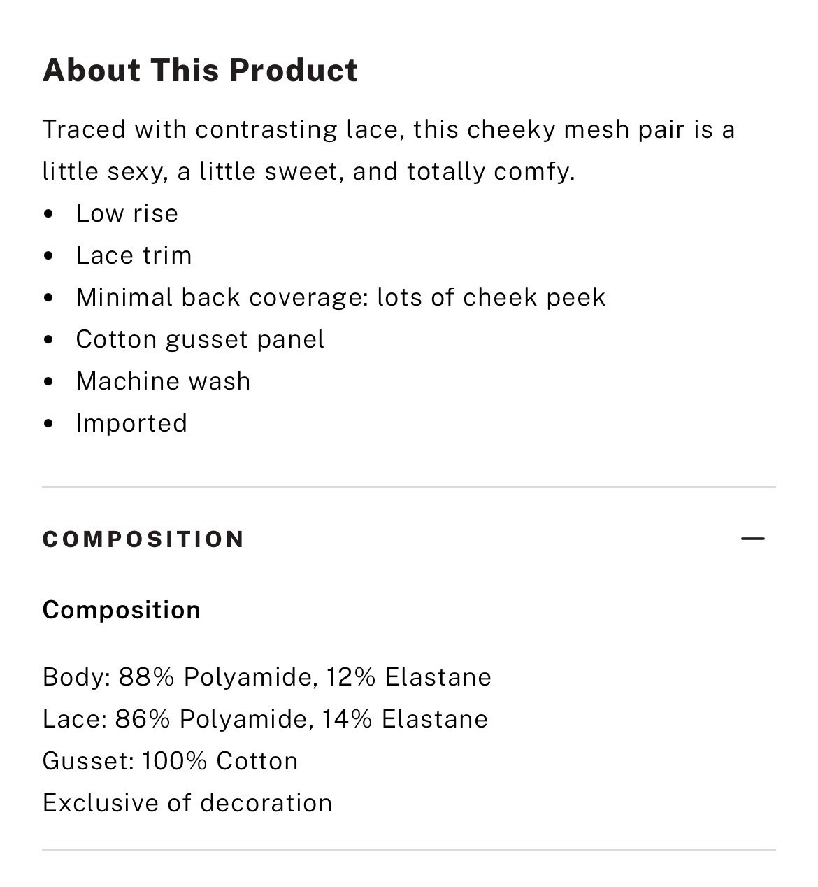
Task: Click the Imported bullet item
Action: pos(131,423)
